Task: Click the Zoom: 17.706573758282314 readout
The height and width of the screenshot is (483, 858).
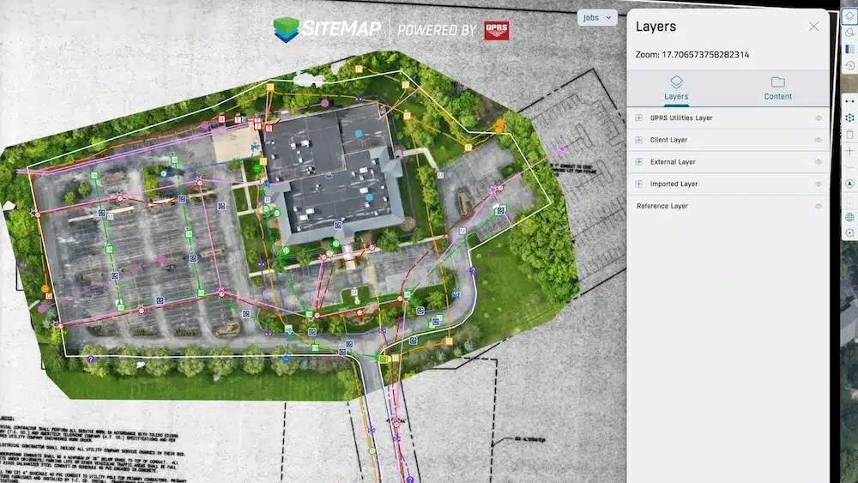Action: 692,55
